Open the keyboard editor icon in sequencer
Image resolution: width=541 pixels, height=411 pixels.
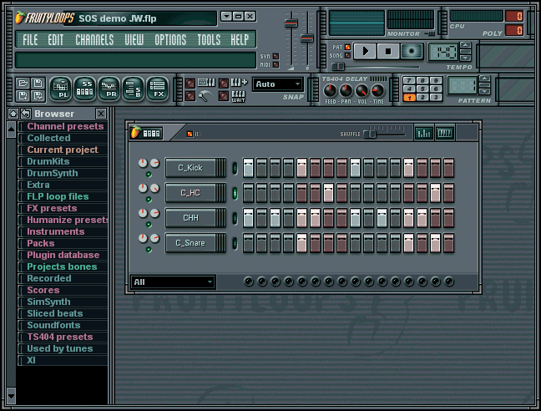[445, 133]
